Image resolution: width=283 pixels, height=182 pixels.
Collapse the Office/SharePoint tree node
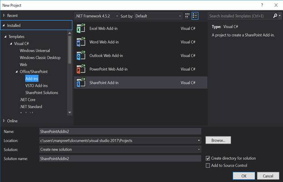(17, 72)
